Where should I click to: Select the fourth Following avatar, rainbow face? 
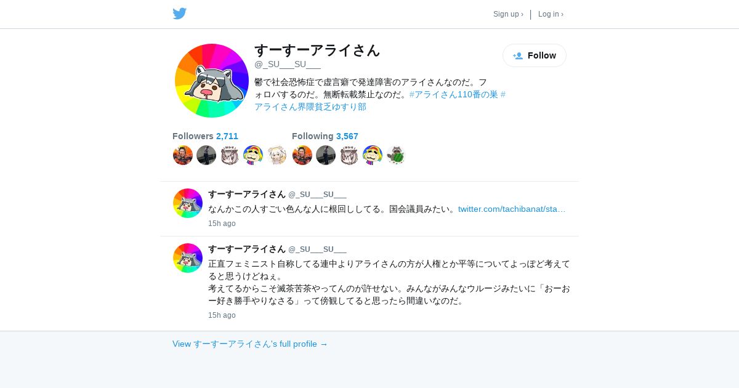[x=373, y=155]
